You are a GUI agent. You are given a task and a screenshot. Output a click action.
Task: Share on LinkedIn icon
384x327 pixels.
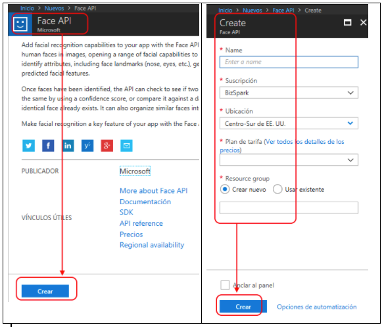(x=68, y=146)
